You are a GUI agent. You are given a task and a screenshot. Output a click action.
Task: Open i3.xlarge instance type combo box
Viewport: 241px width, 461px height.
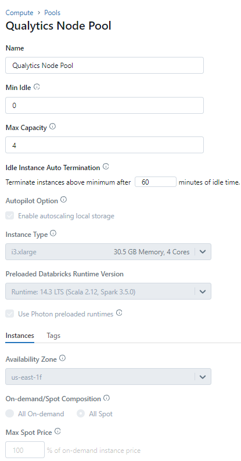tap(108, 251)
